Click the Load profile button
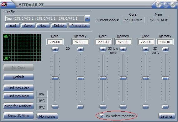The image size is (178, 122). tap(12, 26)
